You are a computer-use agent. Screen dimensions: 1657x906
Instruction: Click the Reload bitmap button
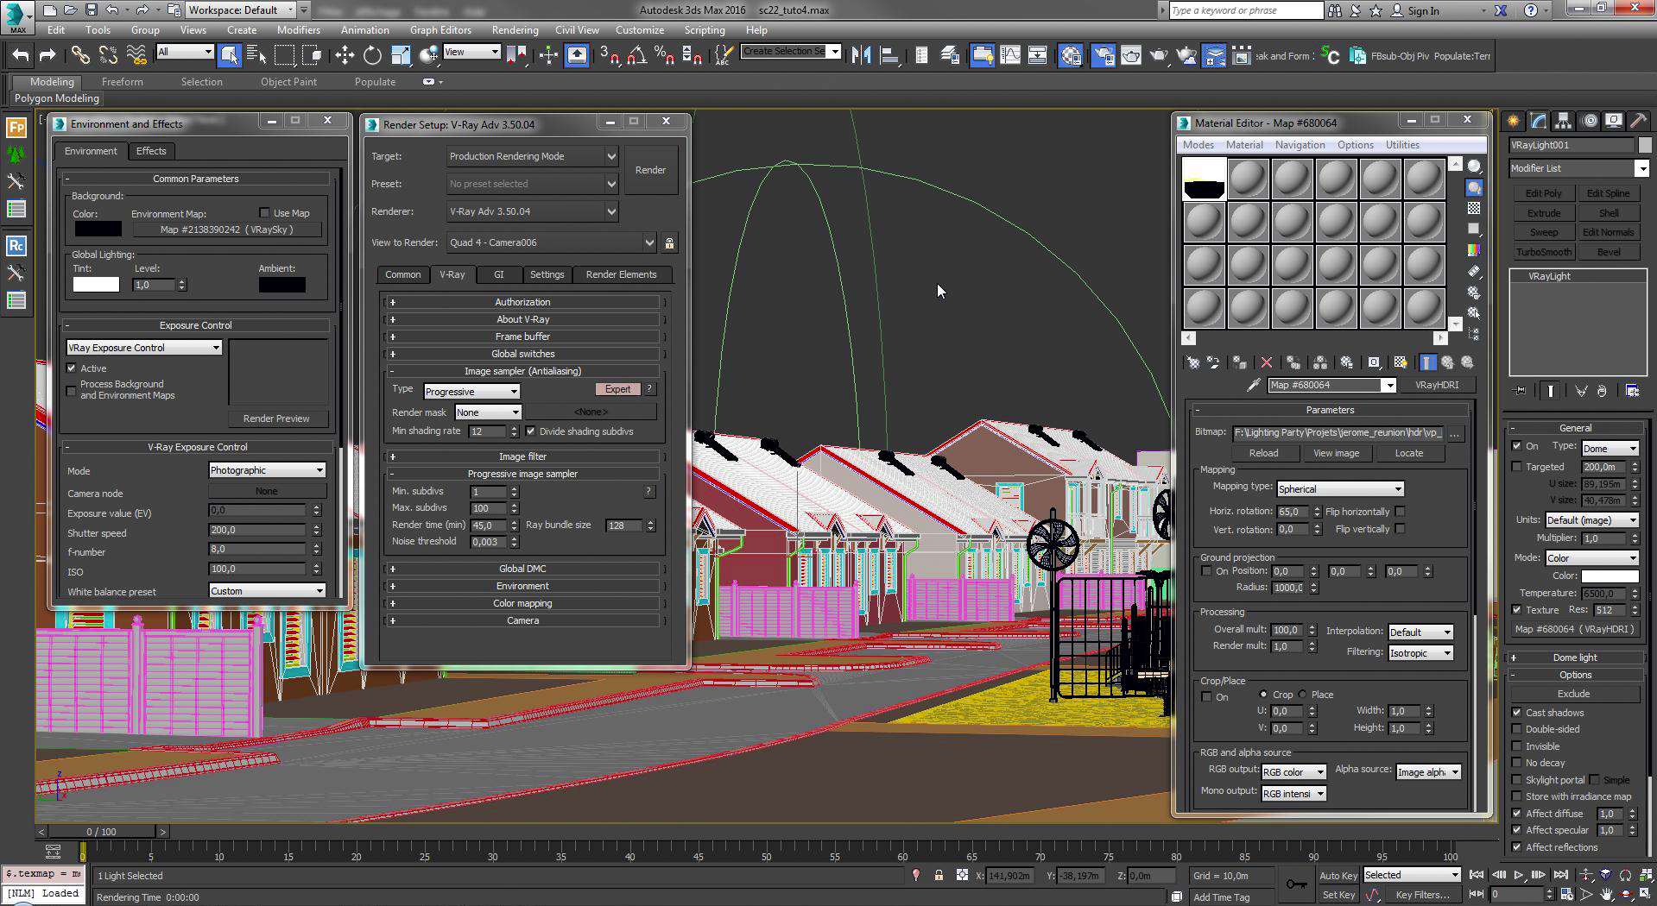pyautogui.click(x=1263, y=453)
